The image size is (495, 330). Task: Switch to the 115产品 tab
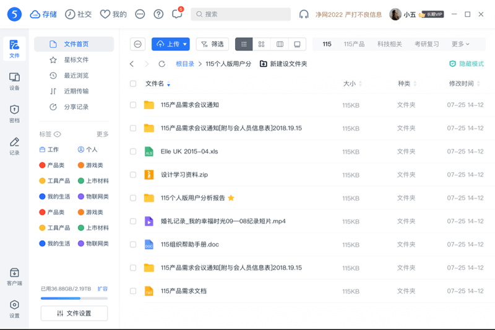[354, 44]
